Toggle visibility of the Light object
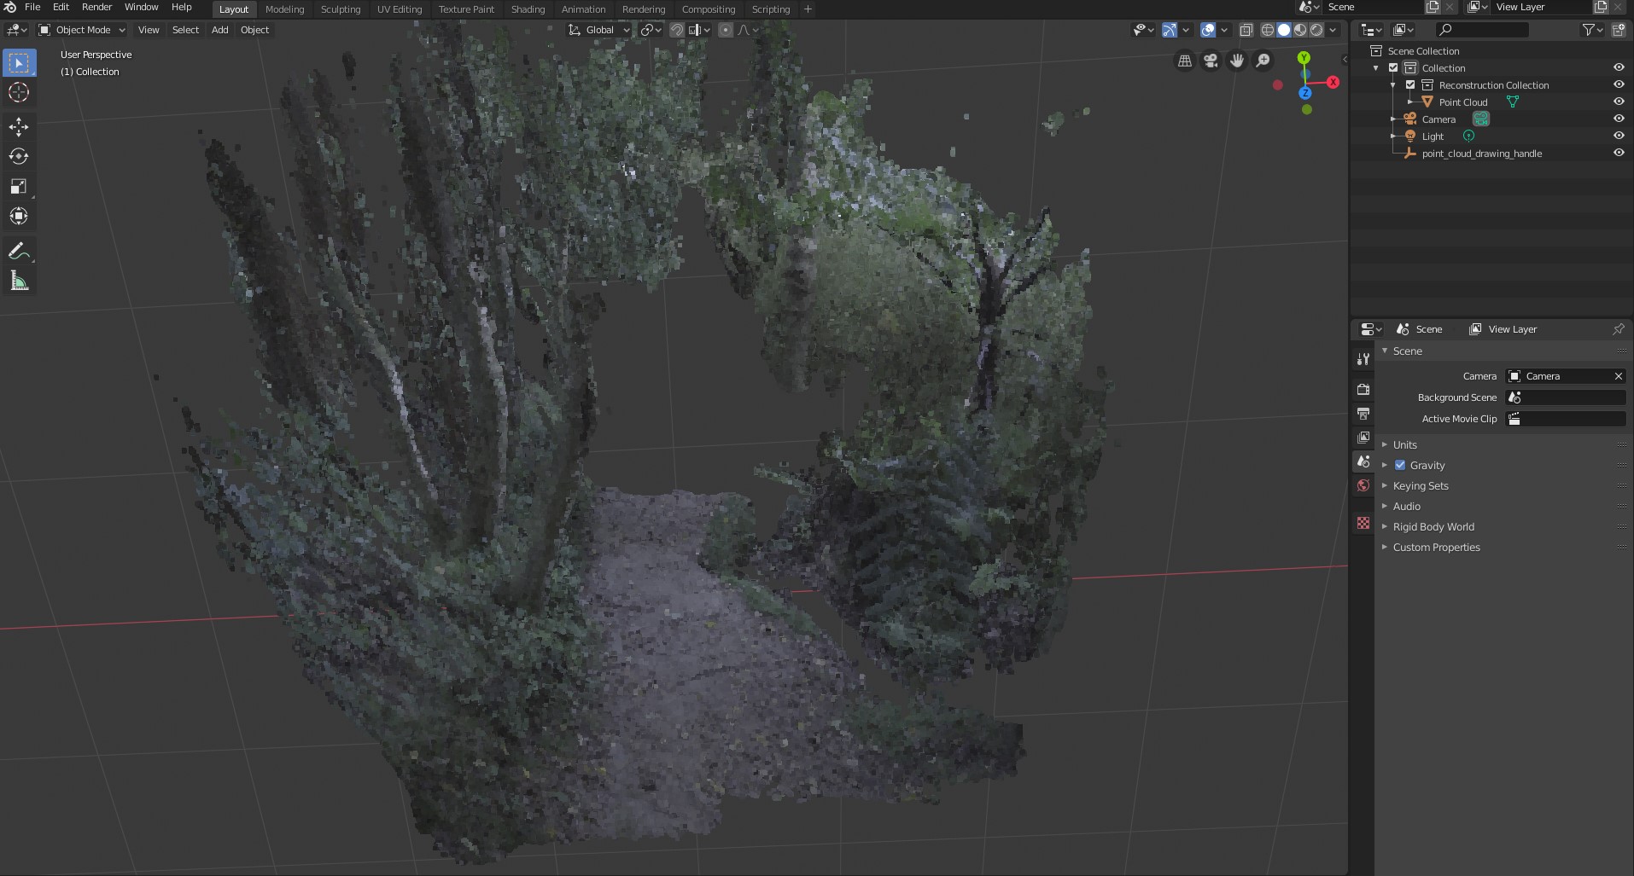1634x876 pixels. click(x=1619, y=135)
